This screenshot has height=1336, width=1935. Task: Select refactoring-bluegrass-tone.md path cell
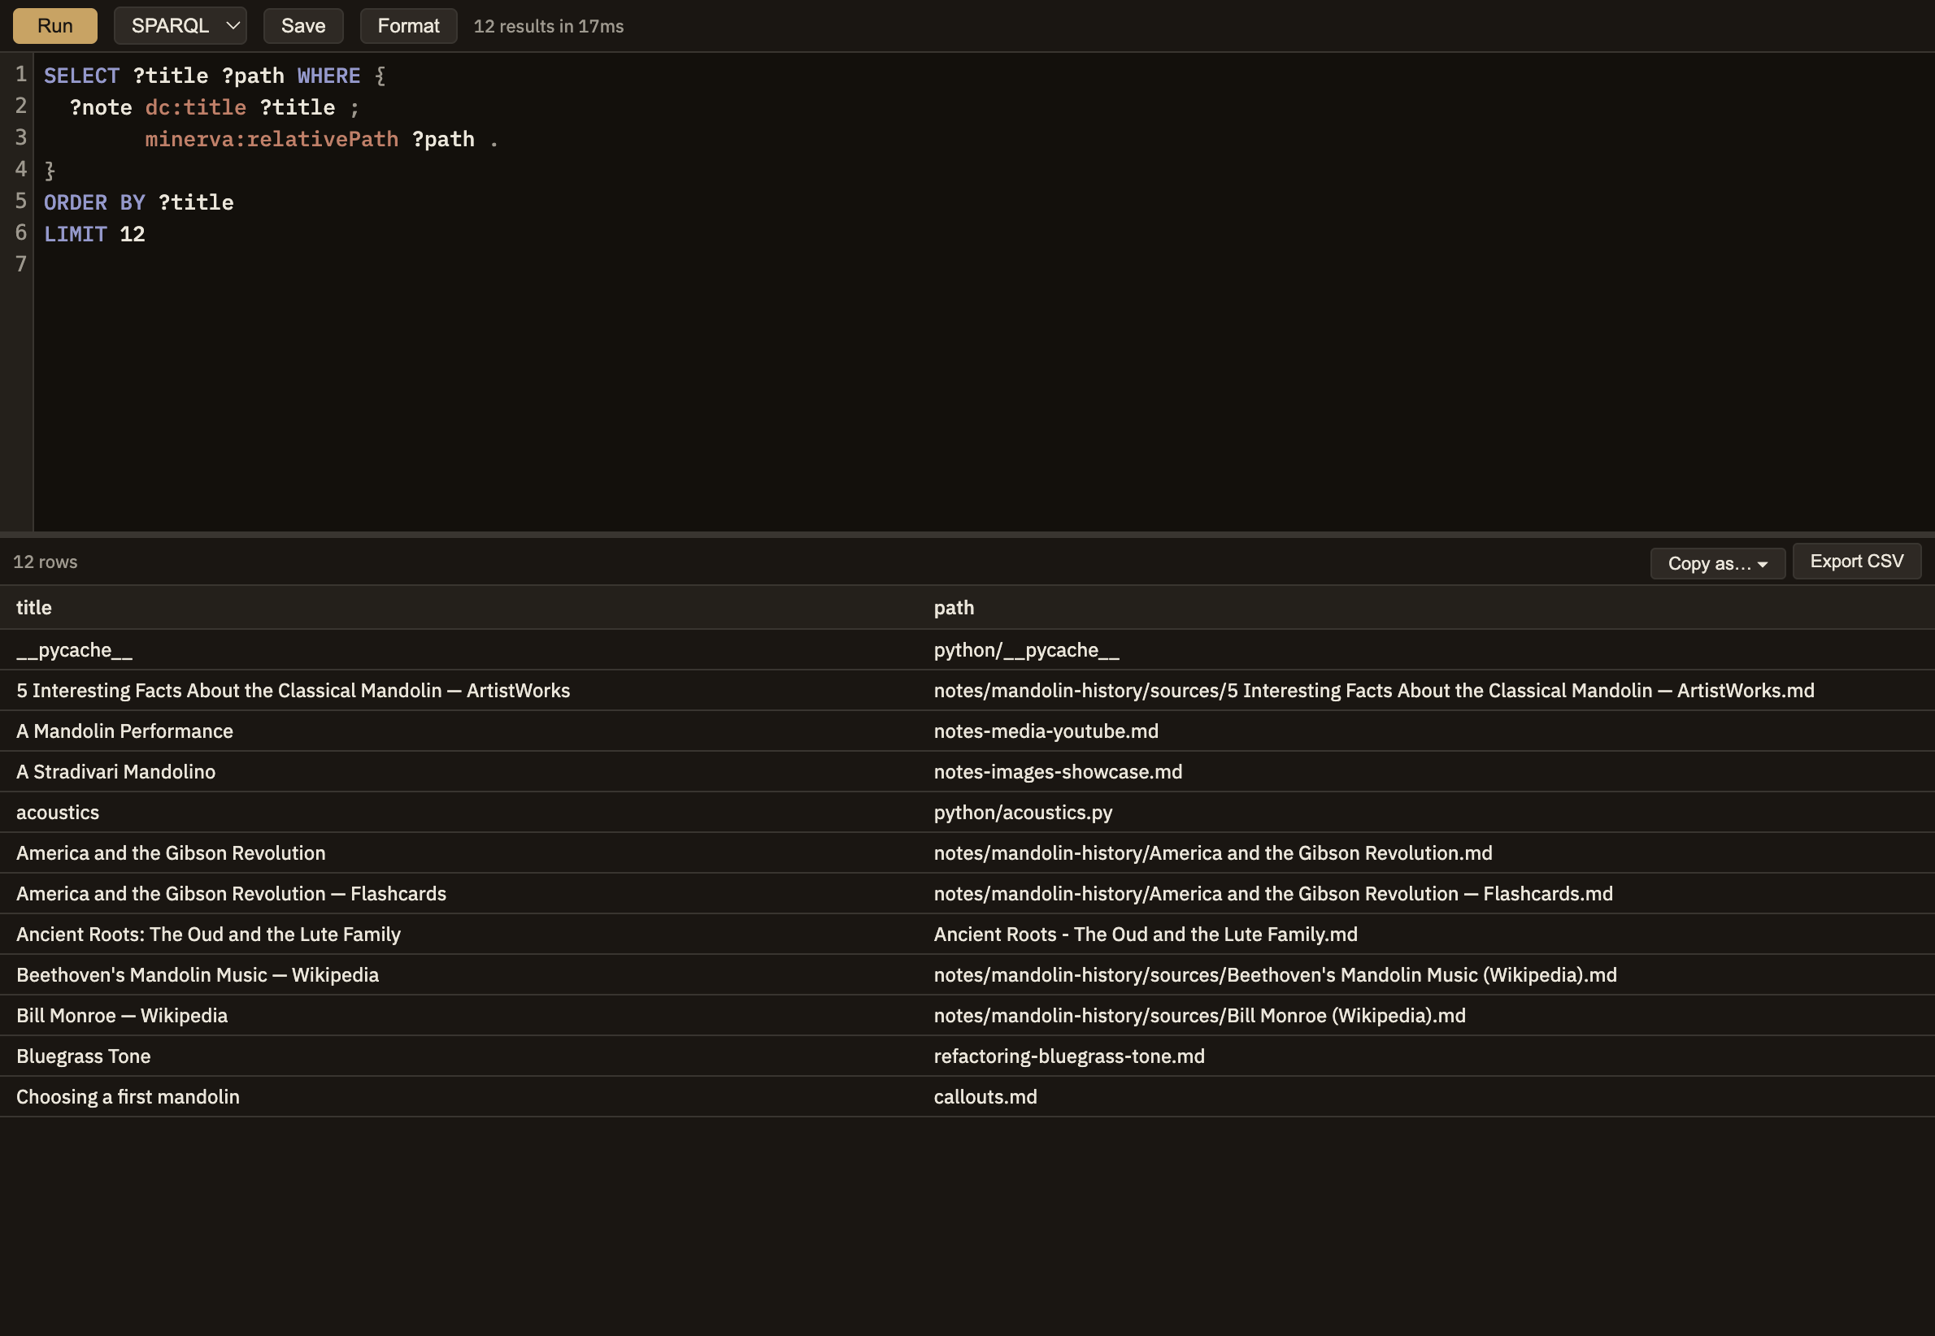click(x=1426, y=1056)
